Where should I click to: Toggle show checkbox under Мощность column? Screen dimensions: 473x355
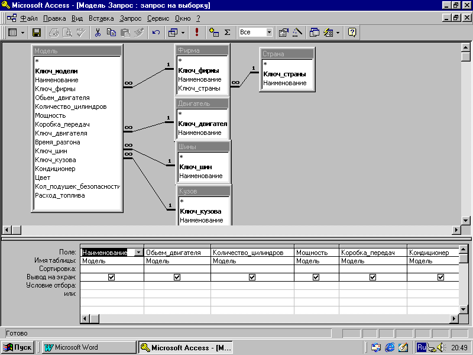click(x=316, y=277)
